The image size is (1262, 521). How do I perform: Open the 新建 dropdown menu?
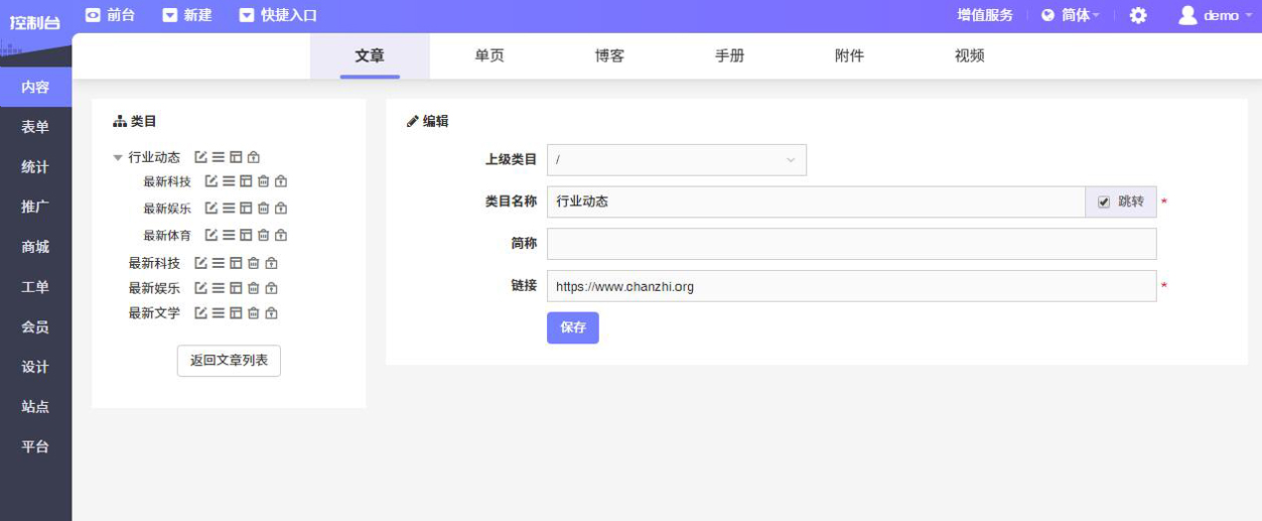click(x=187, y=15)
